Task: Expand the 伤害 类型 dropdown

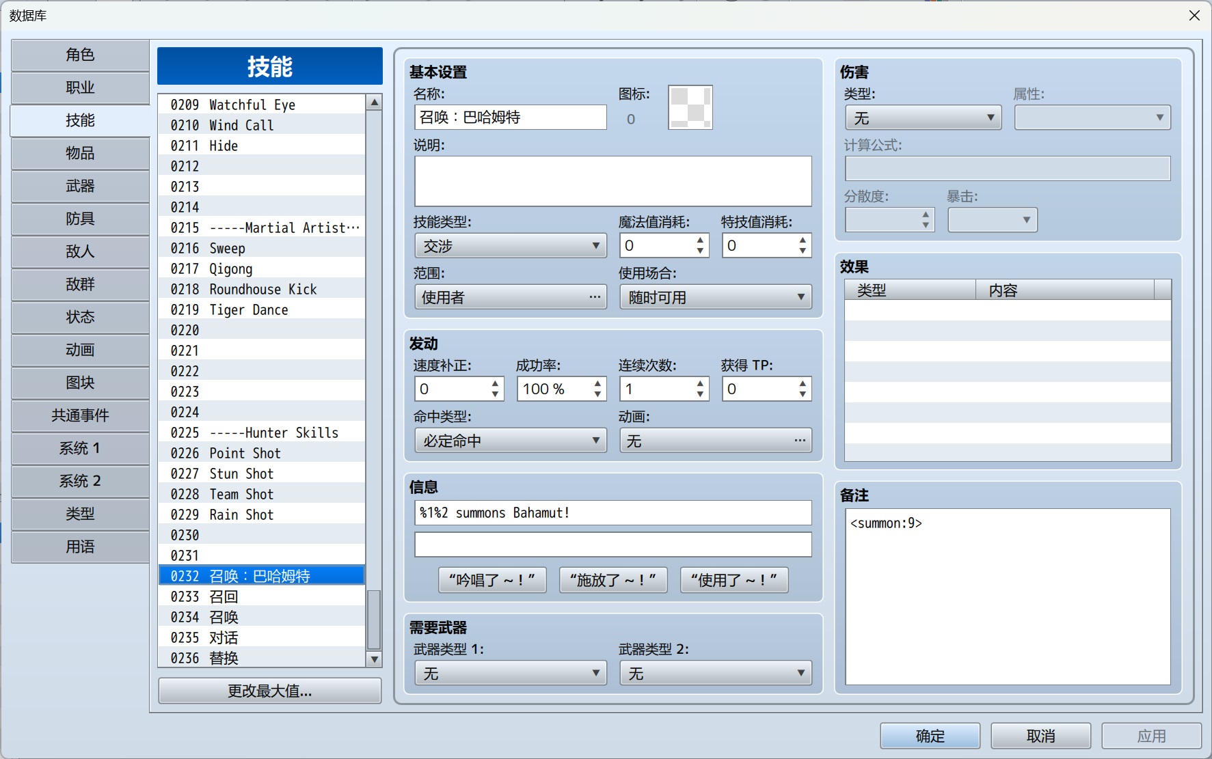Action: point(923,118)
